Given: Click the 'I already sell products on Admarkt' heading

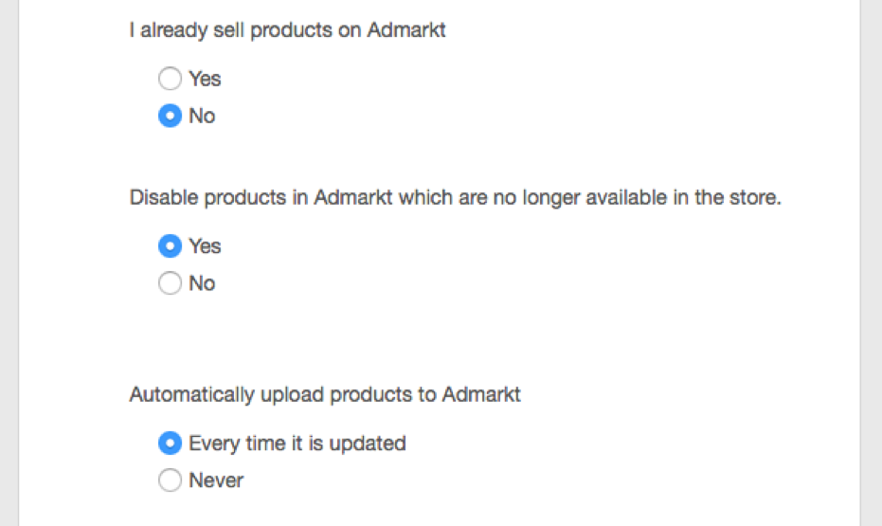Looking at the screenshot, I should click(x=287, y=30).
